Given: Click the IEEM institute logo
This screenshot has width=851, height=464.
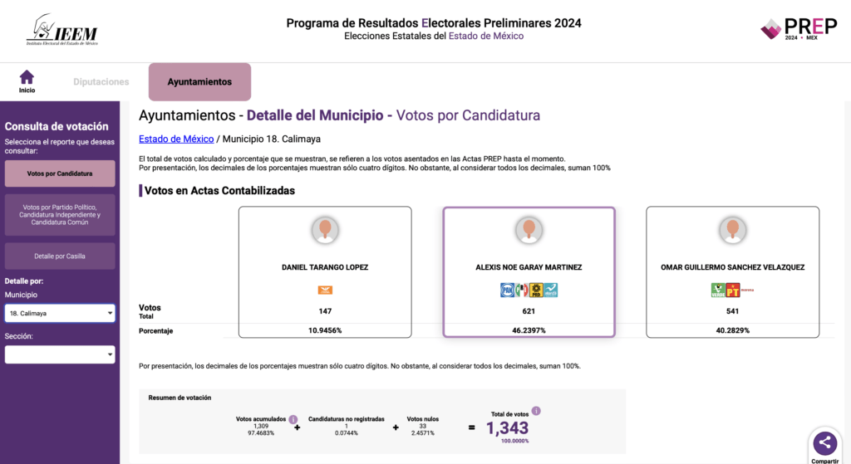Looking at the screenshot, I should tap(61, 31).
